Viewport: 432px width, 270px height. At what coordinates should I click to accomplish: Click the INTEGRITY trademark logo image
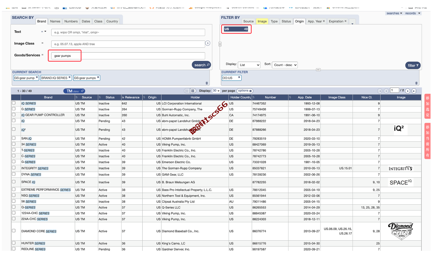click(401, 168)
